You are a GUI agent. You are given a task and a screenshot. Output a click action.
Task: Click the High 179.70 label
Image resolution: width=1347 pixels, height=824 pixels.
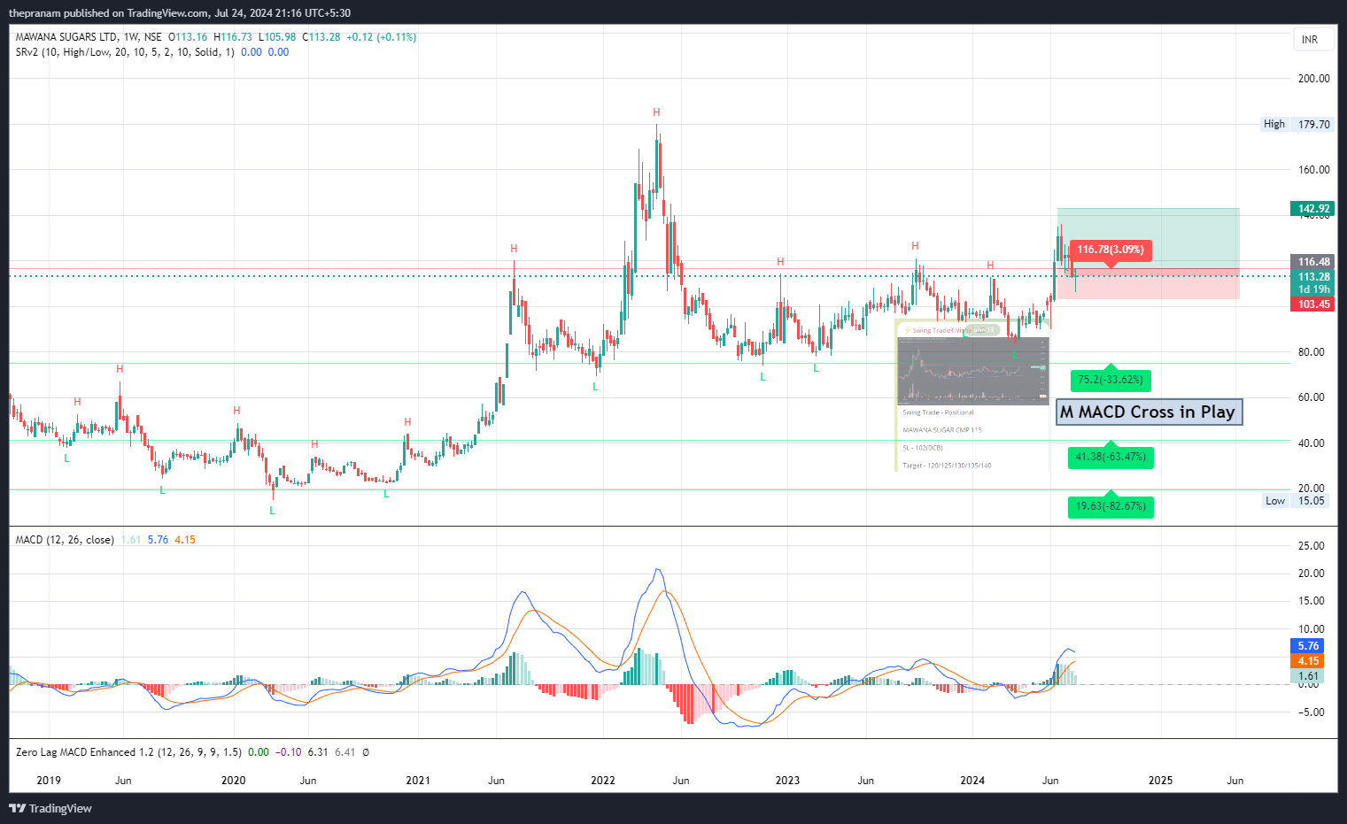(x=1297, y=124)
